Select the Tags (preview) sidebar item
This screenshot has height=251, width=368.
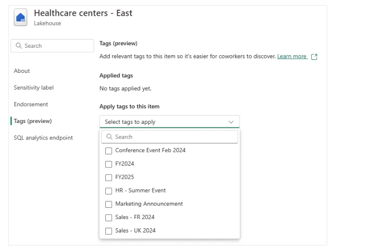pos(32,121)
